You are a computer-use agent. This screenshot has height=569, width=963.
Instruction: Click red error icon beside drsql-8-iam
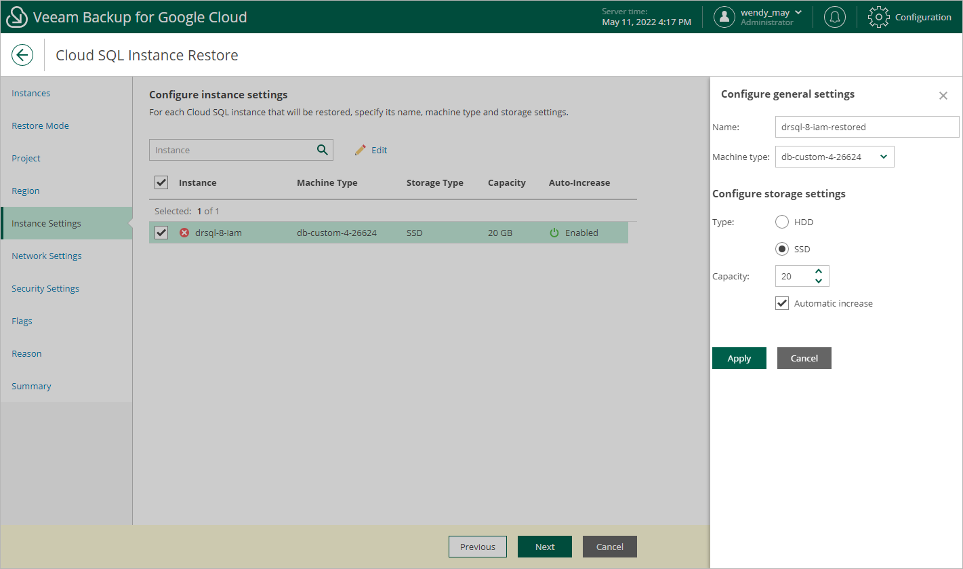(x=184, y=233)
